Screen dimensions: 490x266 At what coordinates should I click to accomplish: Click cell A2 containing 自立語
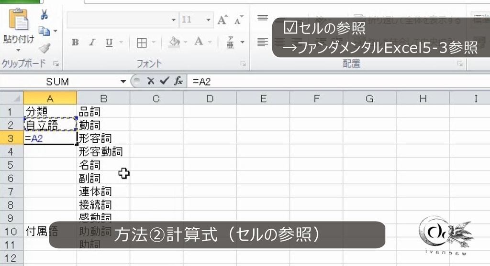point(50,125)
